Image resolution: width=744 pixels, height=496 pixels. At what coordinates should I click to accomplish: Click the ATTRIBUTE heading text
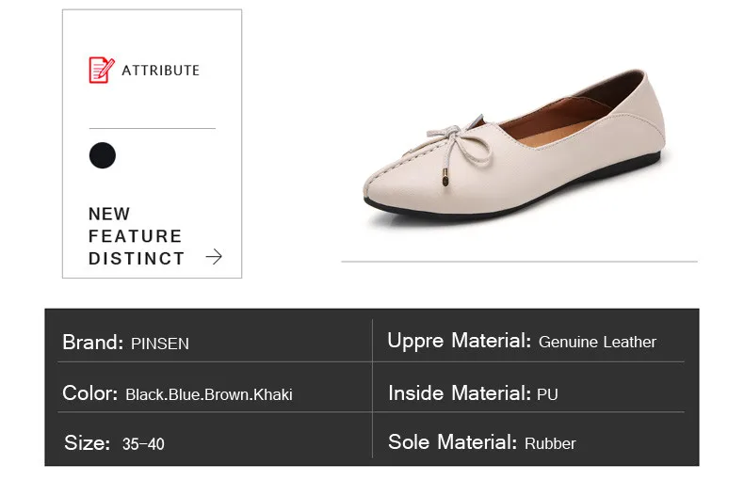pyautogui.click(x=160, y=71)
